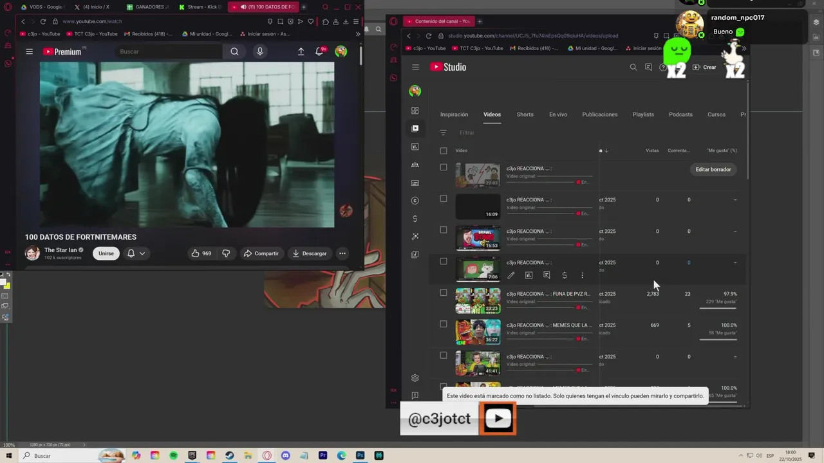Click Unirse button for The Star Ian
Screen dimensions: 824x463
click(x=106, y=253)
